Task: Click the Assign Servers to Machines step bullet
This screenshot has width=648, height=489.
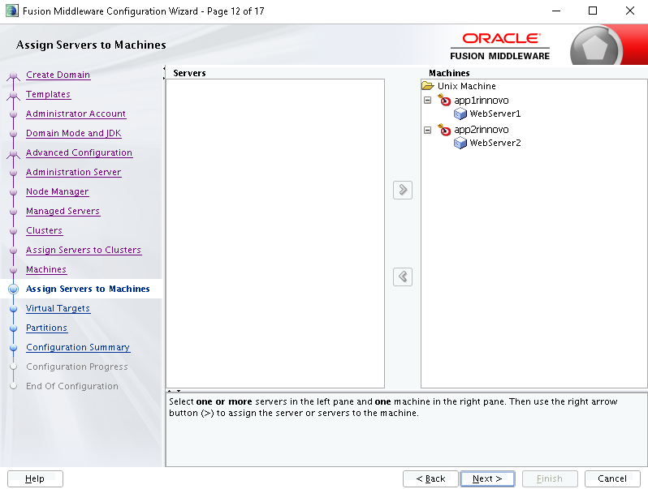Action: click(x=13, y=289)
